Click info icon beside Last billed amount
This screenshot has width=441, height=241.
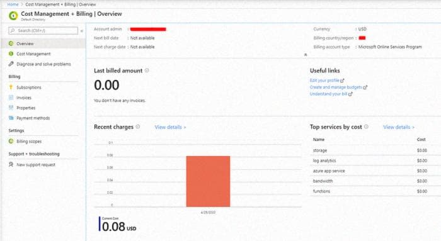pos(147,70)
